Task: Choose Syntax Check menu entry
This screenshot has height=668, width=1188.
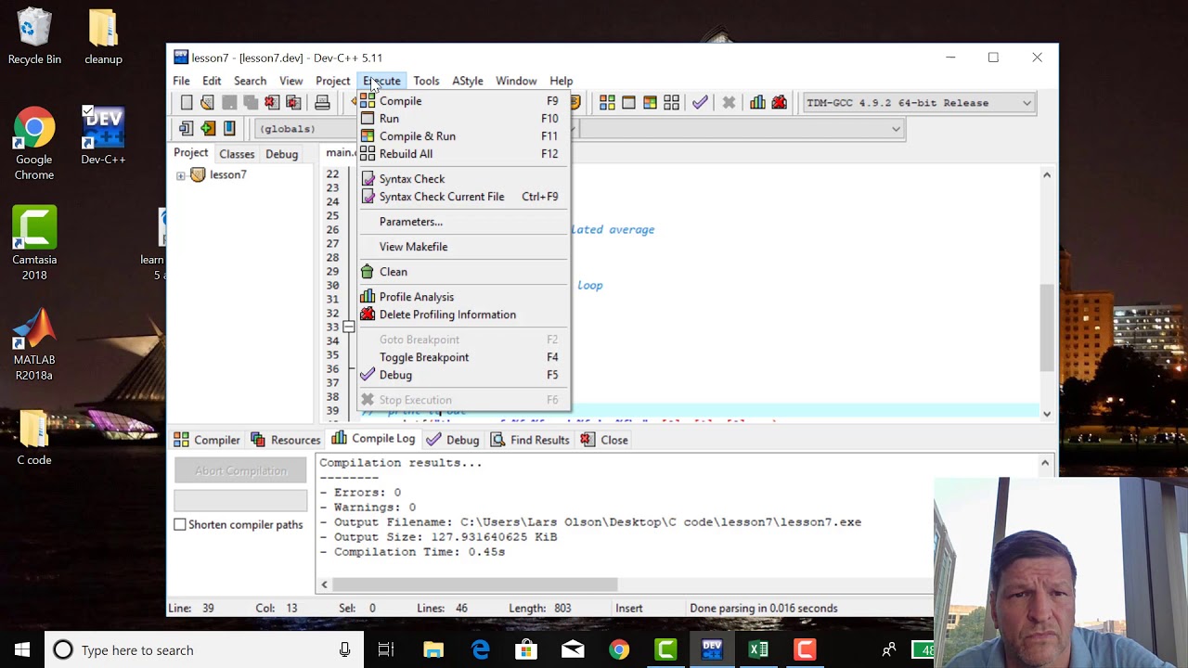Action: 464,179
